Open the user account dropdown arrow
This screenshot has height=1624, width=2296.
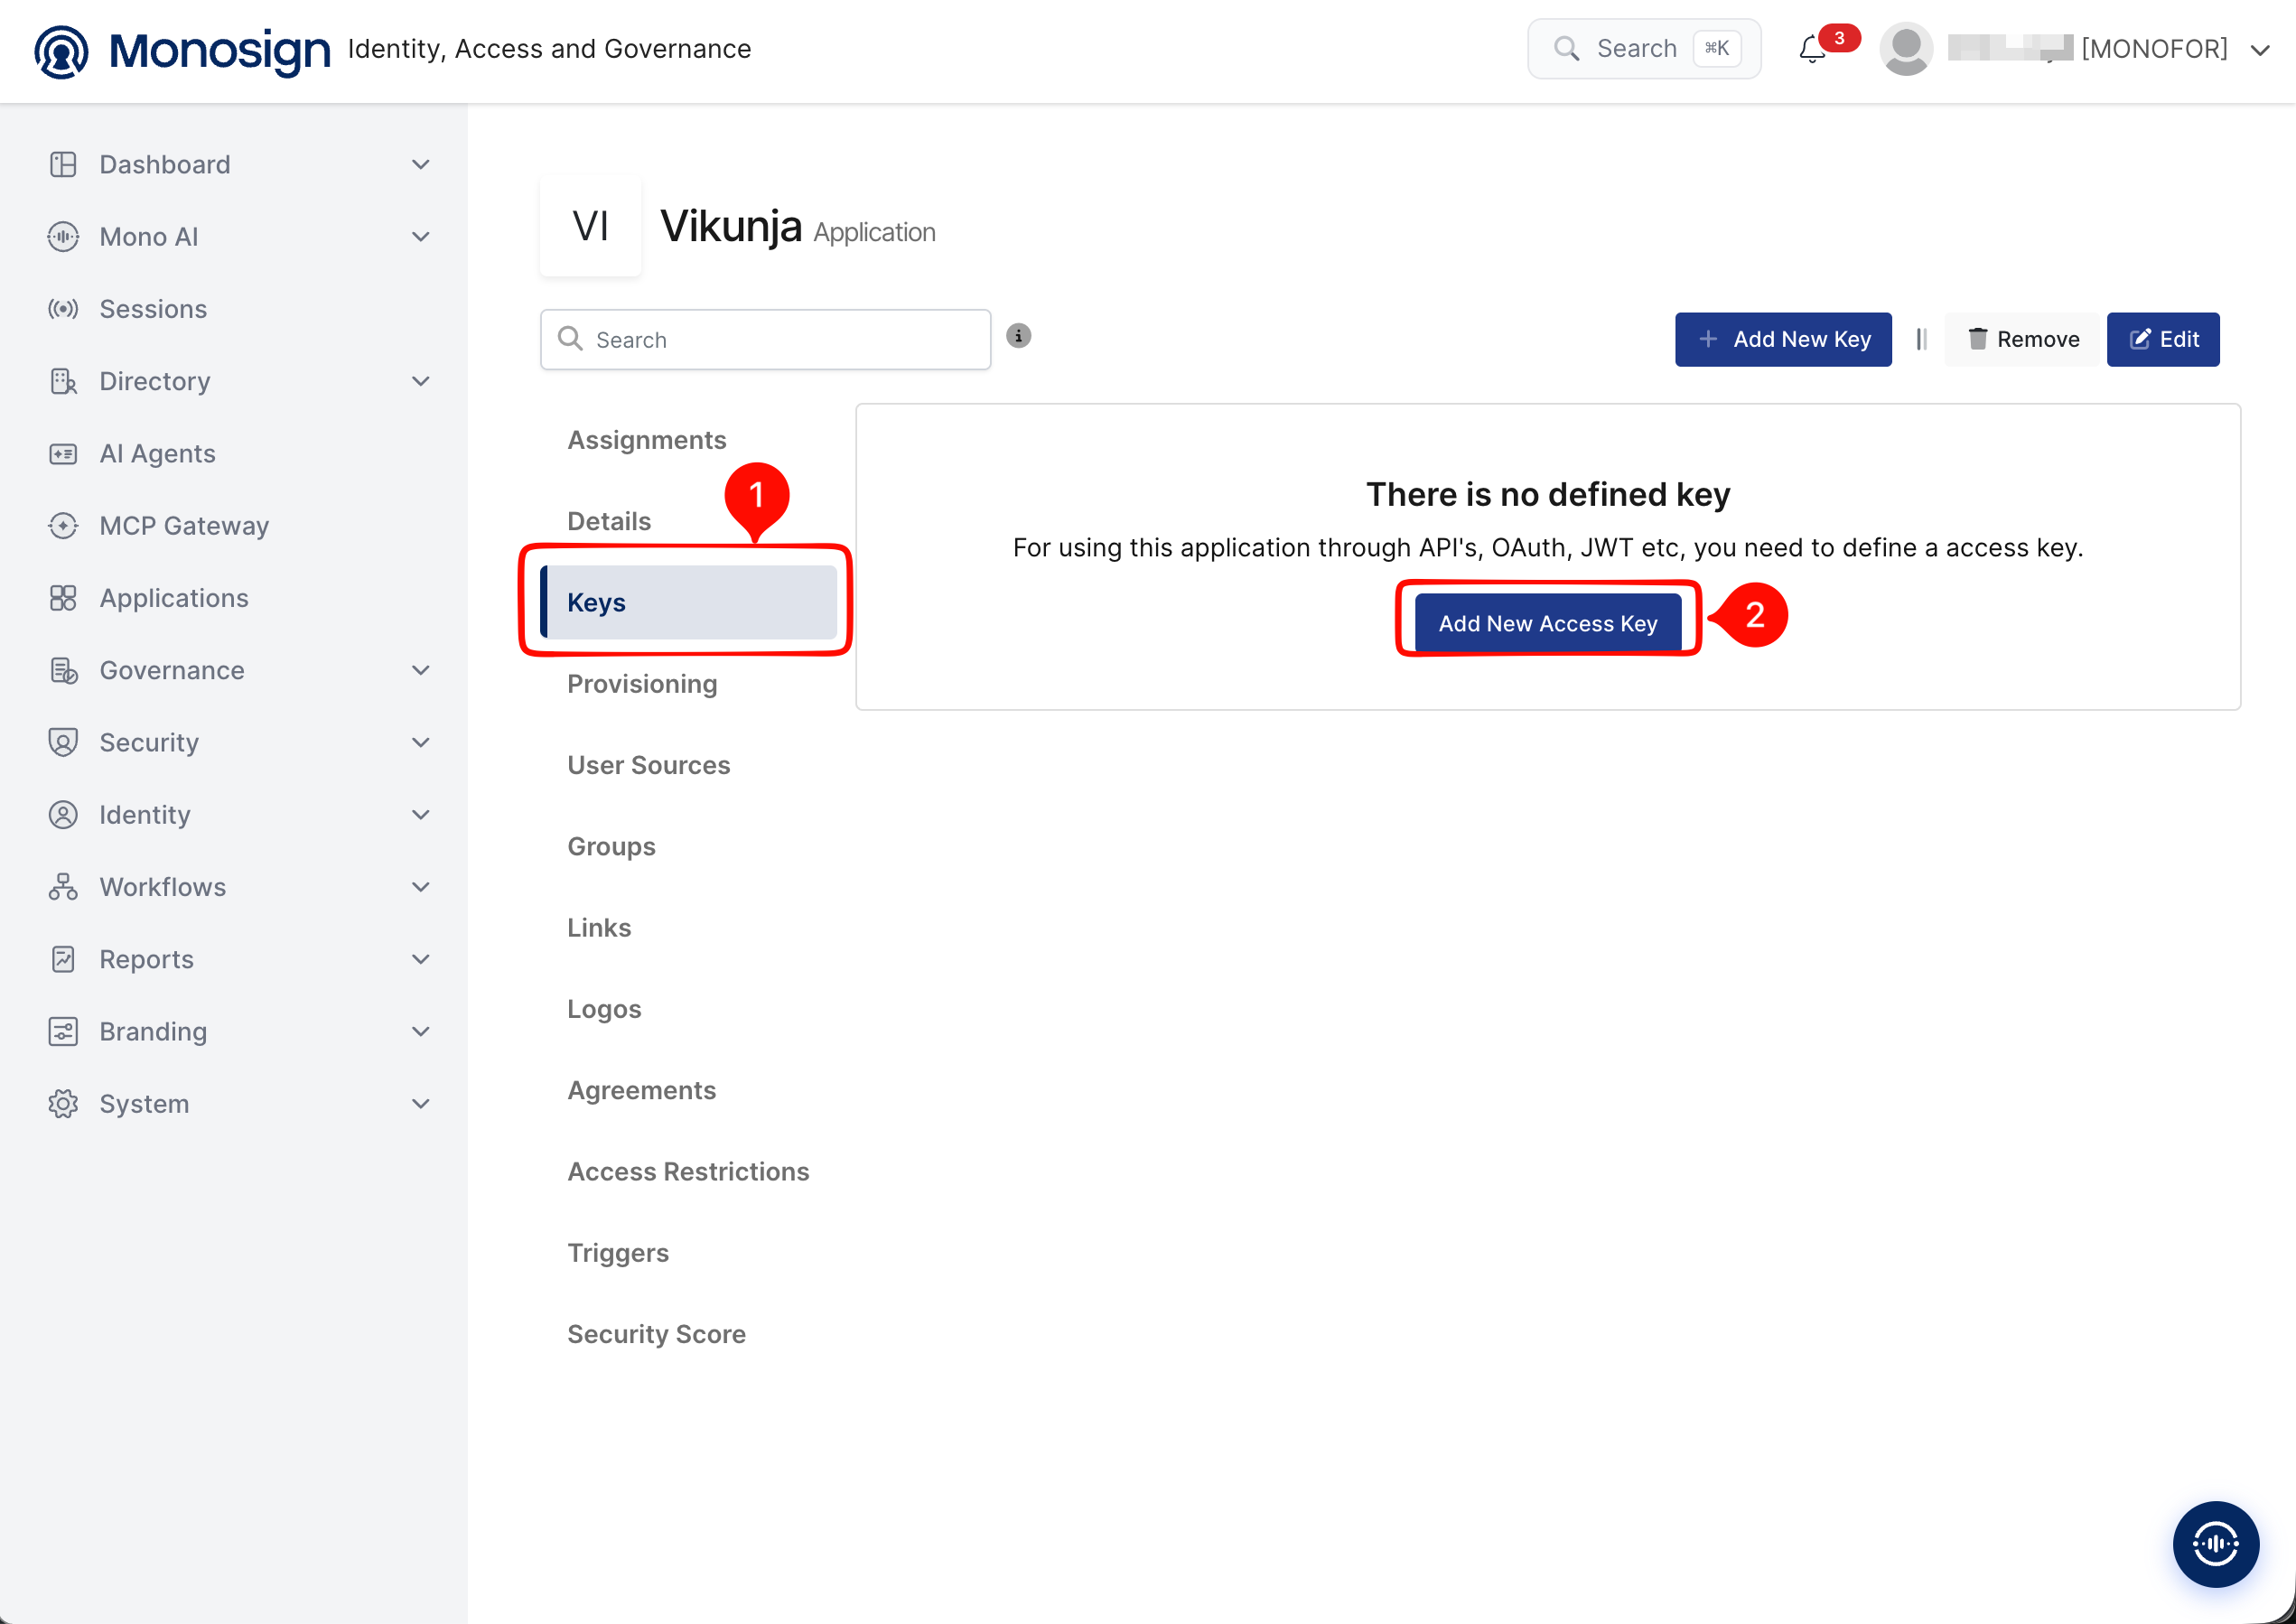click(2259, 50)
